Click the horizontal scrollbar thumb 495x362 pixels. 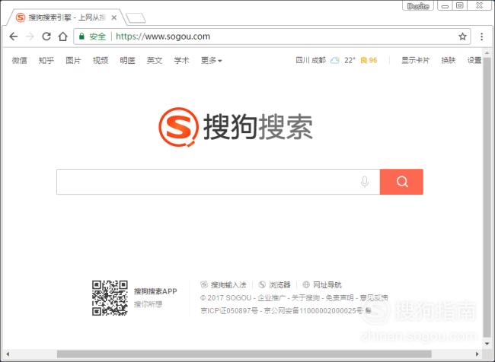coord(244,354)
